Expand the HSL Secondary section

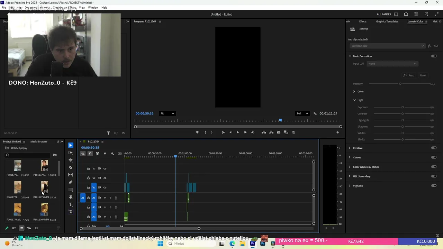point(350,176)
